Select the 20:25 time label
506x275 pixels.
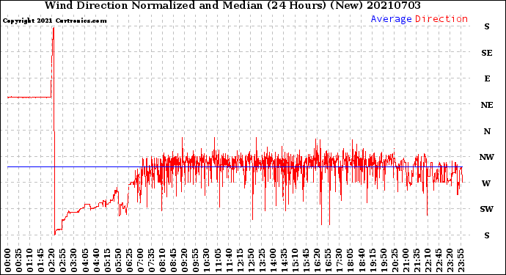[395, 261]
